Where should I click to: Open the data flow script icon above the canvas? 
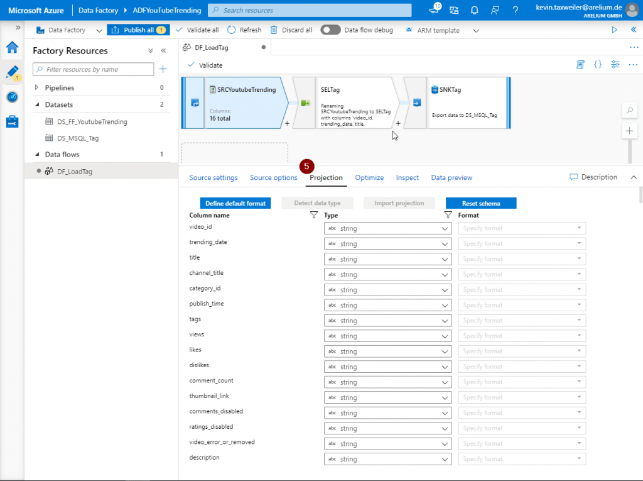(580, 64)
